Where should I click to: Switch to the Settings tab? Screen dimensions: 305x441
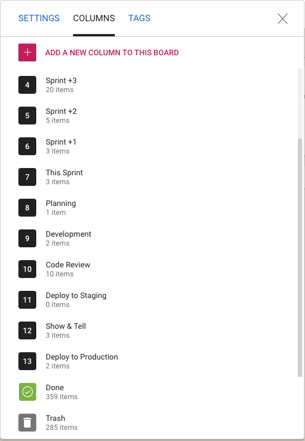pos(39,18)
